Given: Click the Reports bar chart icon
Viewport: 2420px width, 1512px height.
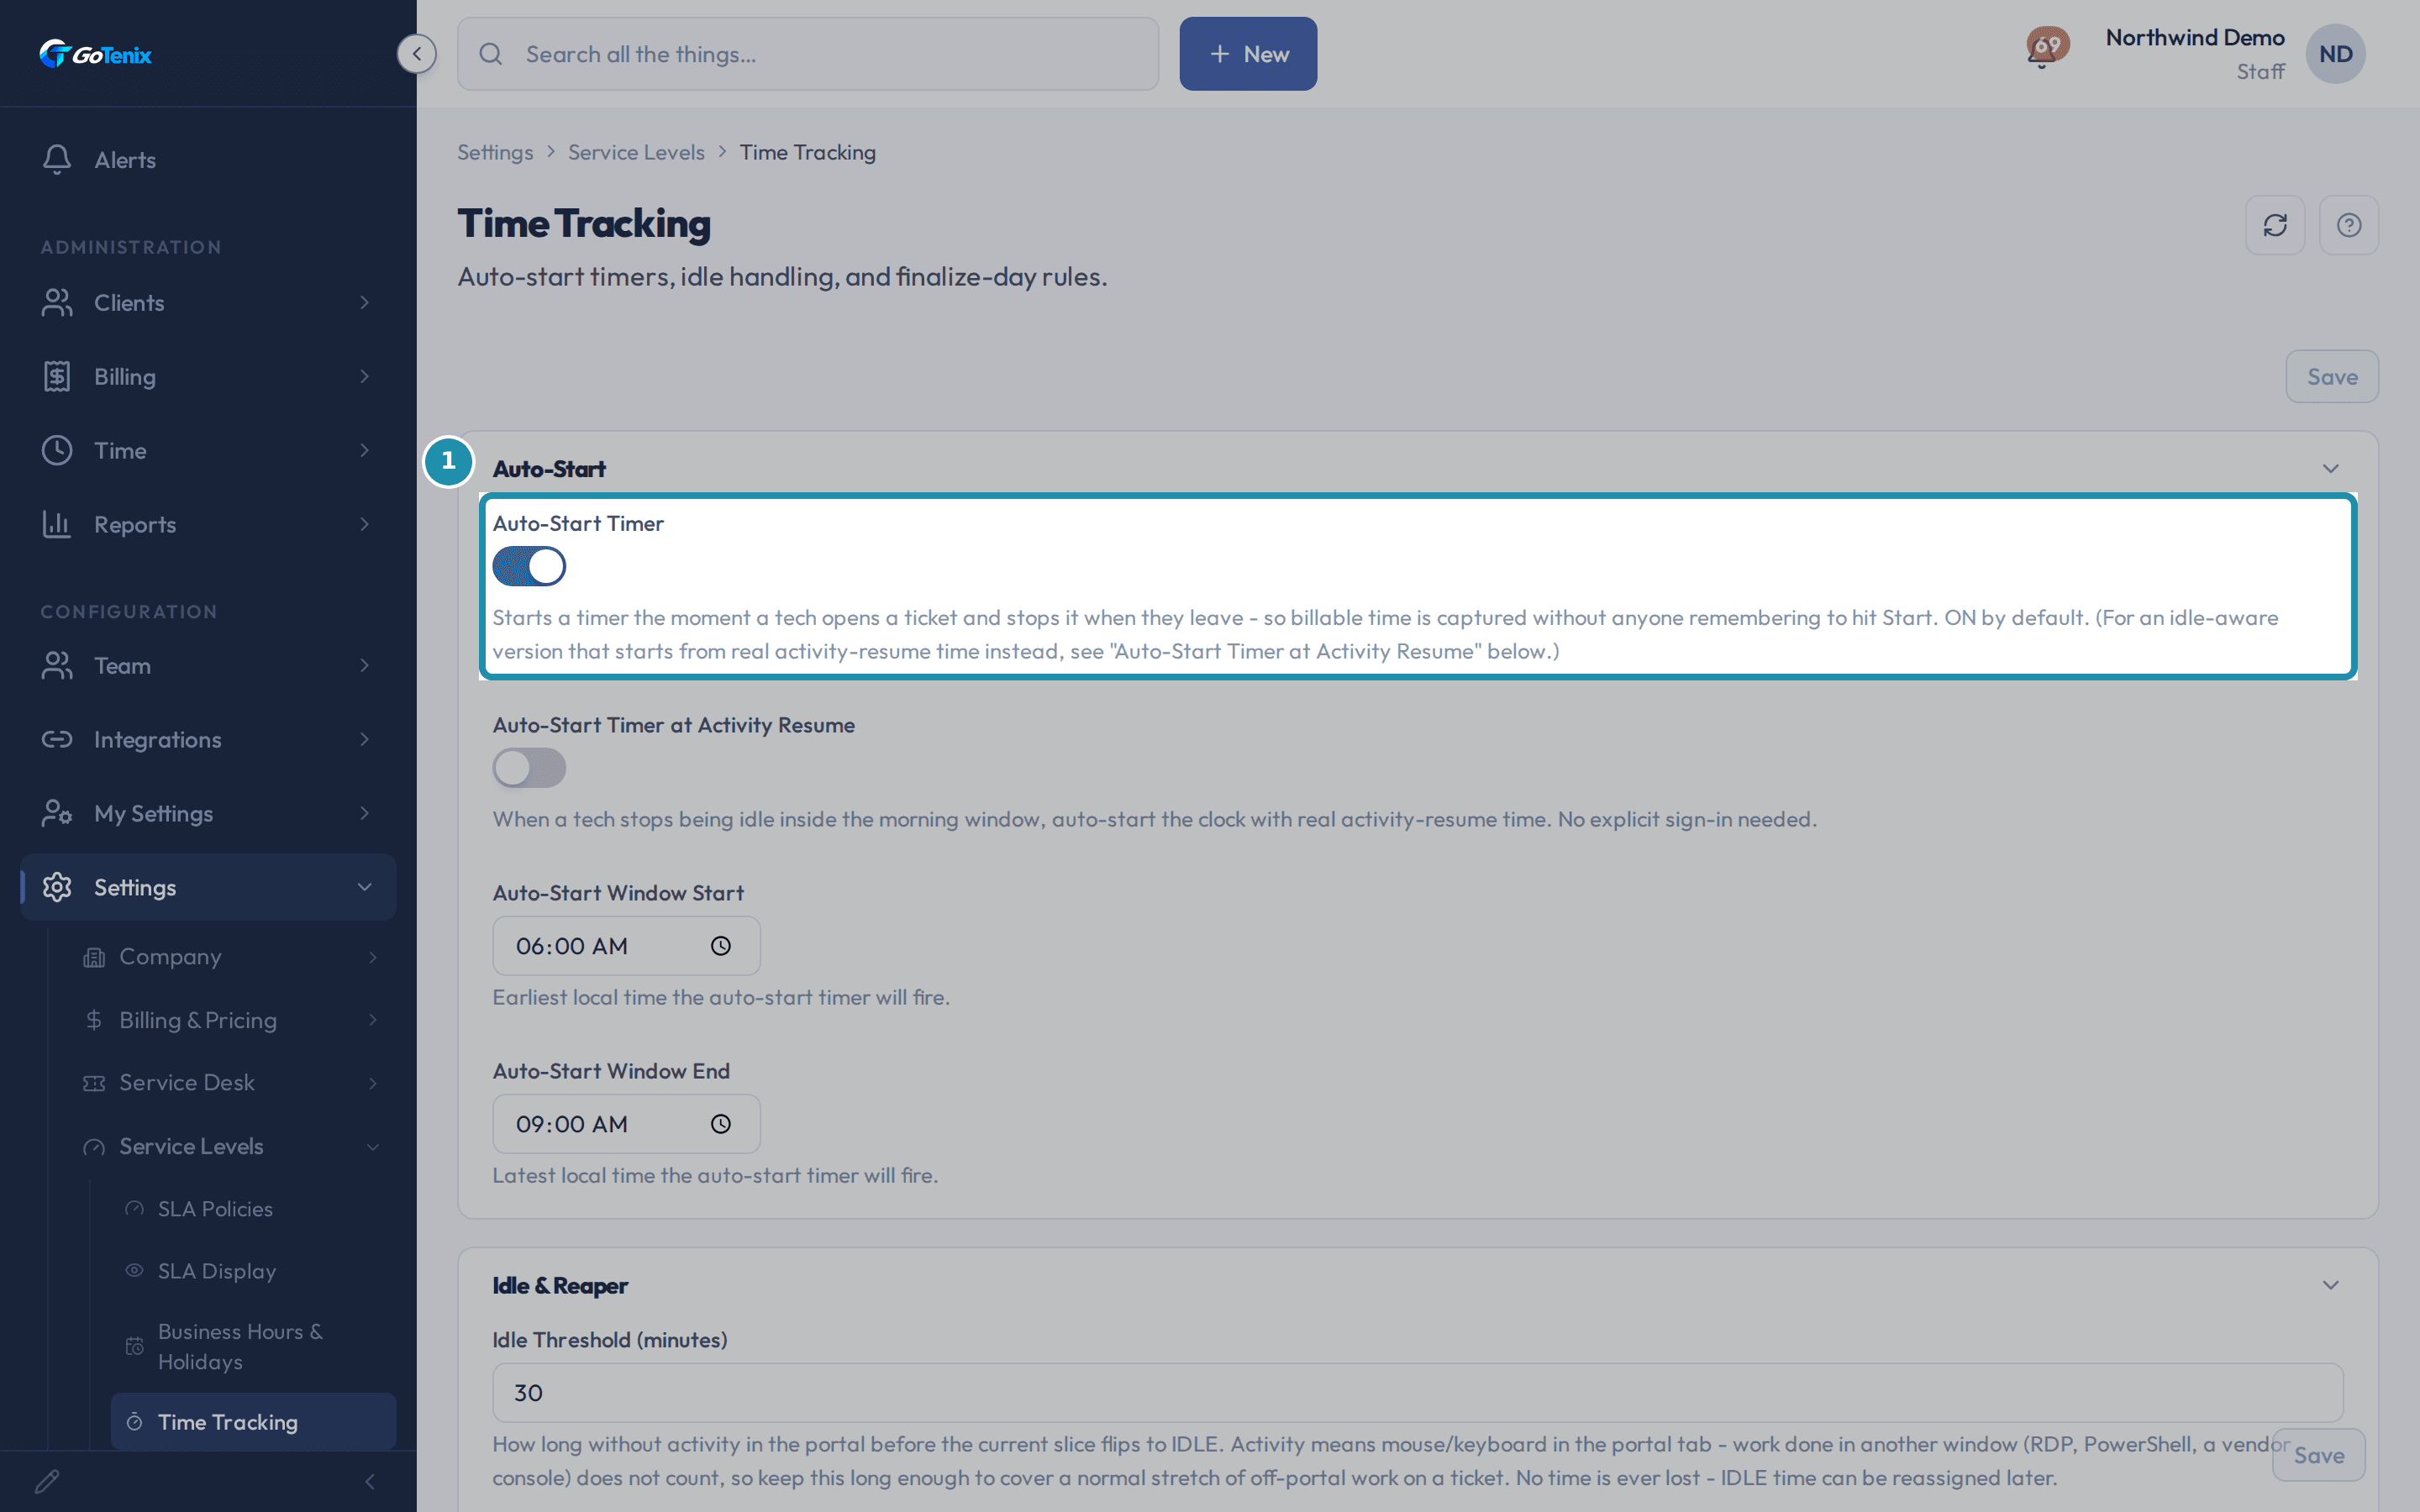Looking at the screenshot, I should coord(57,524).
